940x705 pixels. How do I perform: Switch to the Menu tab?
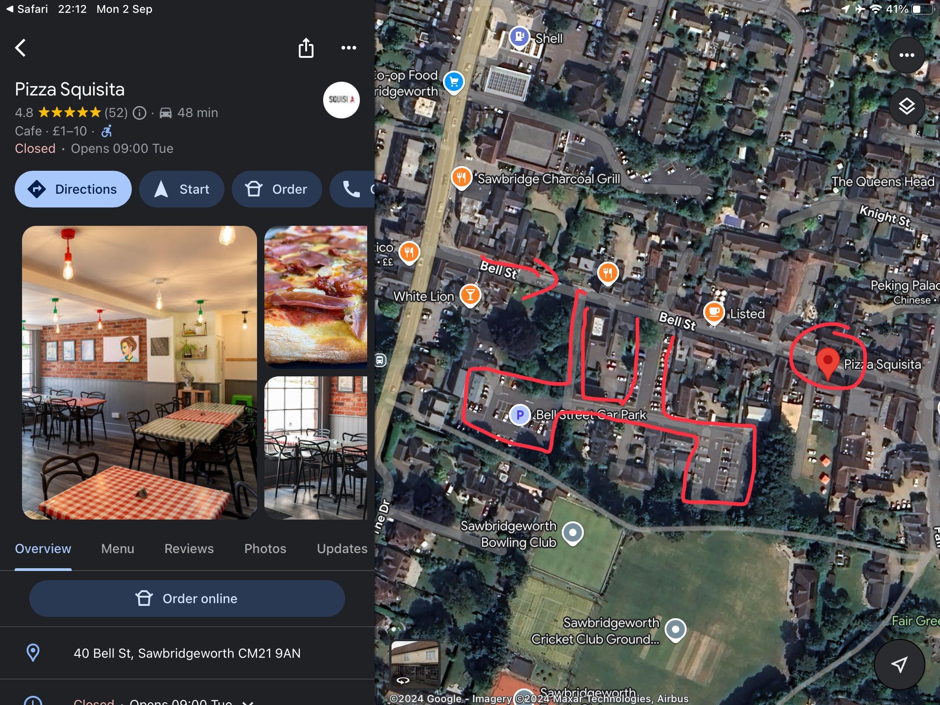click(118, 549)
